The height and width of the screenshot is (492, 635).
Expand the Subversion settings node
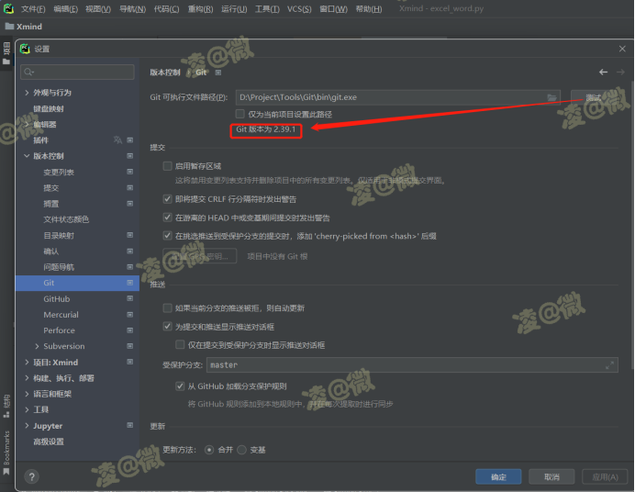click(x=37, y=346)
